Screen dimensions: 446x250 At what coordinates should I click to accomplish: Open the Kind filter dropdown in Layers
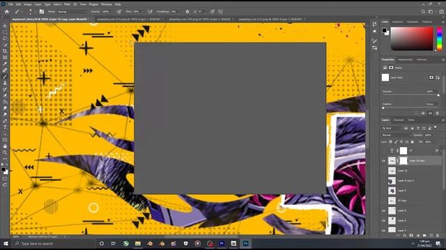[x=392, y=128]
